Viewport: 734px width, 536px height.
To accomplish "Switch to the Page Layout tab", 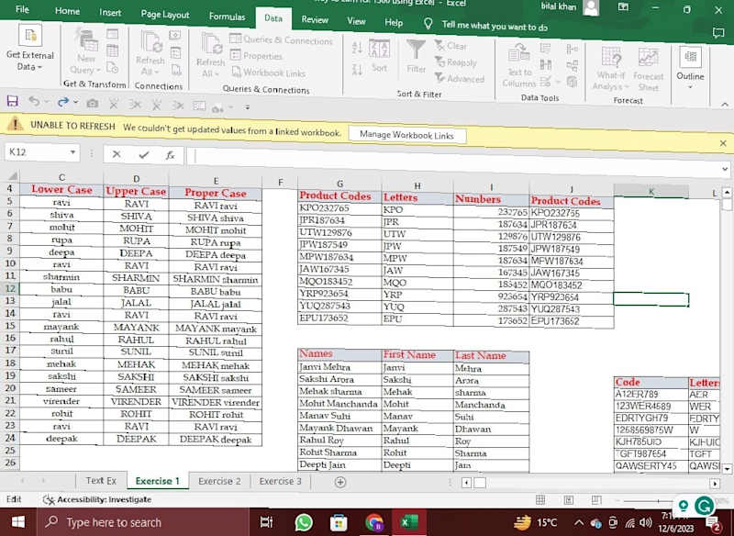I will 165,15.
